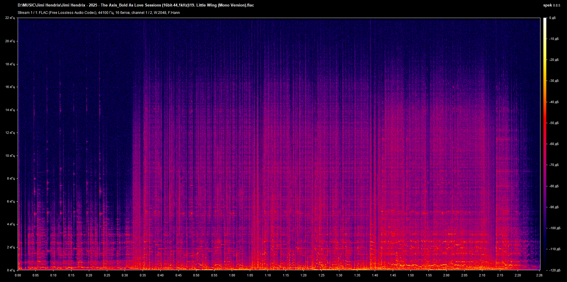Click the 0:00 mark on the time axis
The width and height of the screenshot is (567, 282).
point(18,275)
